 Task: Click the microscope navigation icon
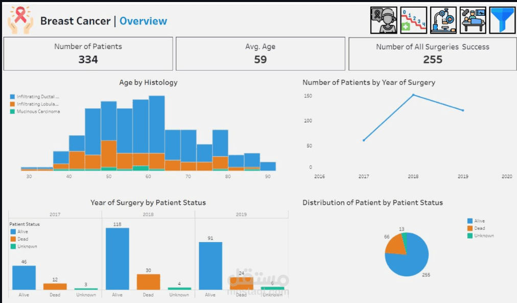pyautogui.click(x=444, y=20)
